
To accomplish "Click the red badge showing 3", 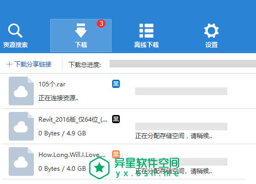I will (x=101, y=24).
